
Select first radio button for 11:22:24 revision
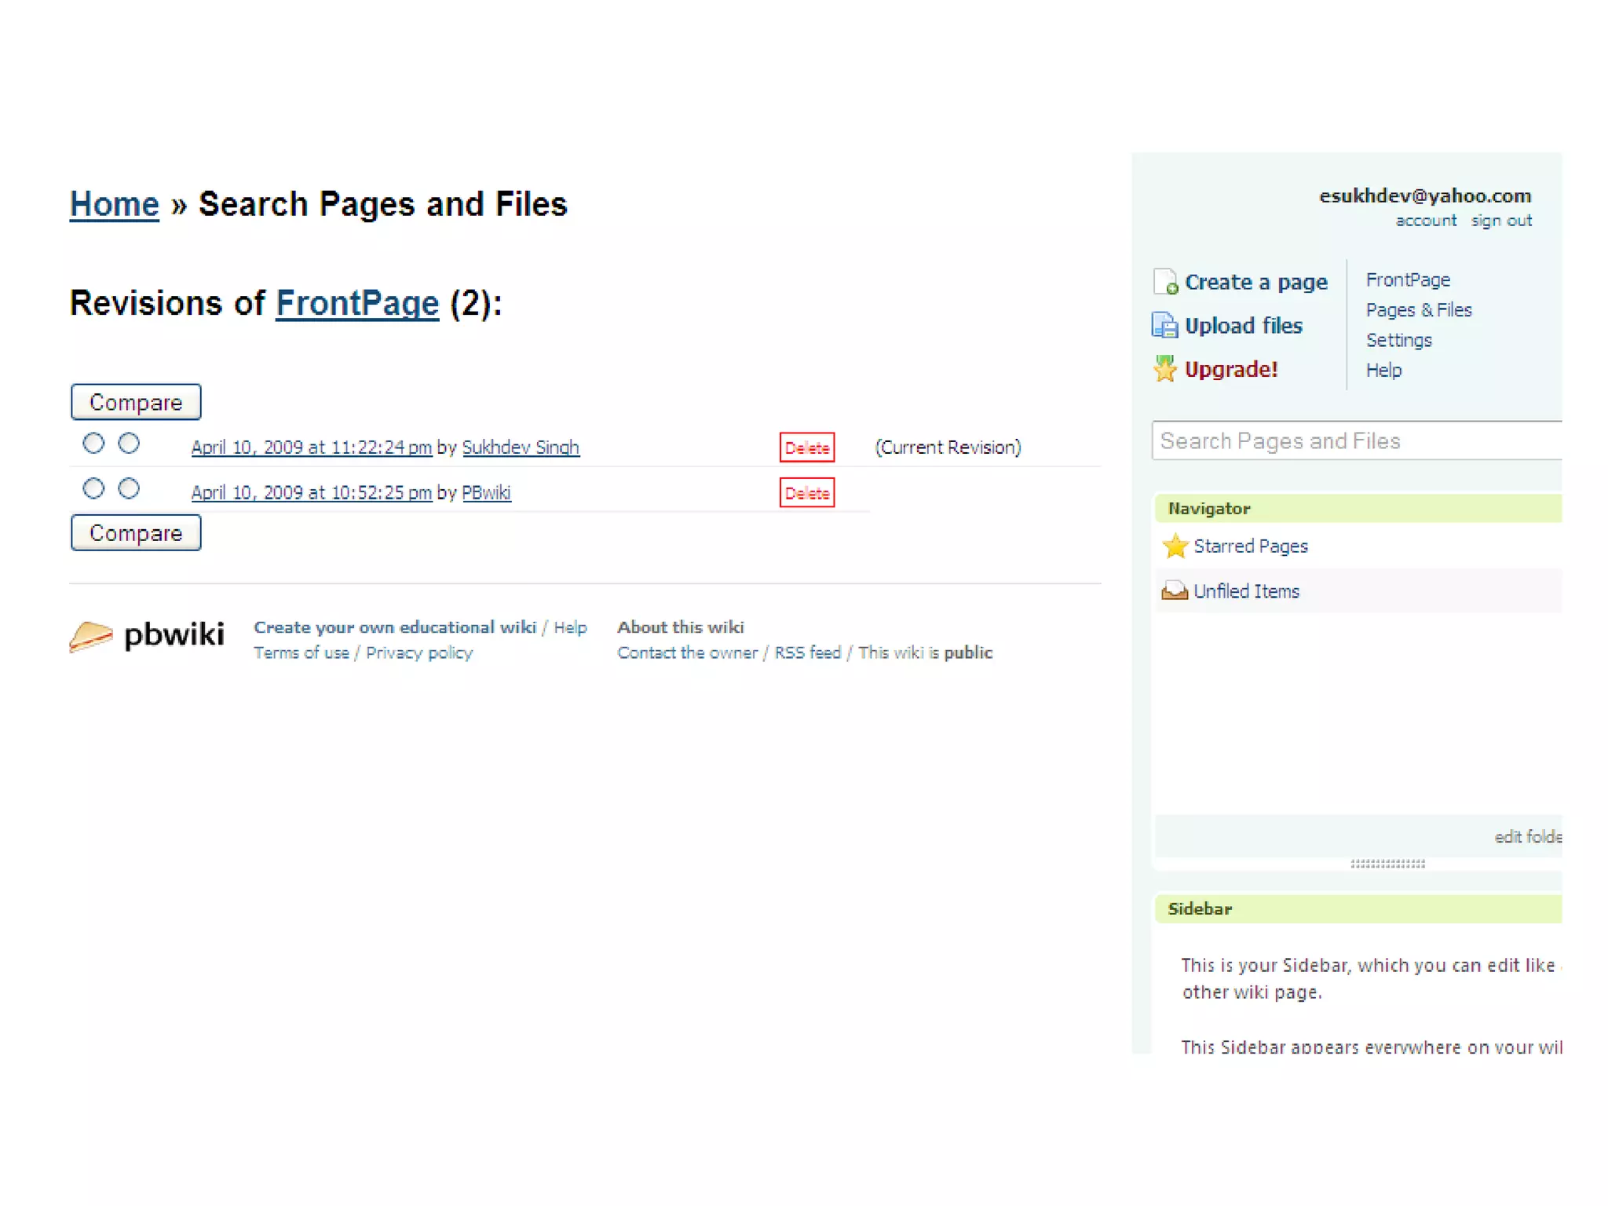93,444
